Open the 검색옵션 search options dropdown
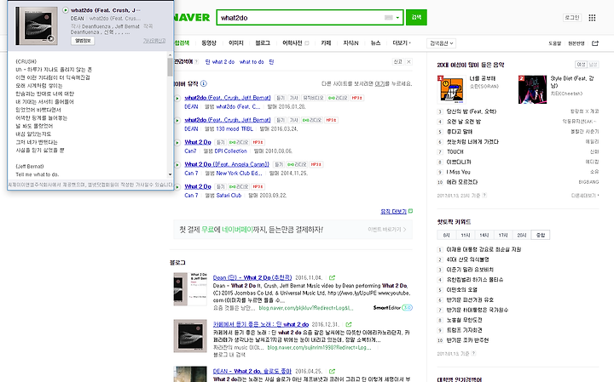The height and width of the screenshot is (382, 614). tap(442, 43)
